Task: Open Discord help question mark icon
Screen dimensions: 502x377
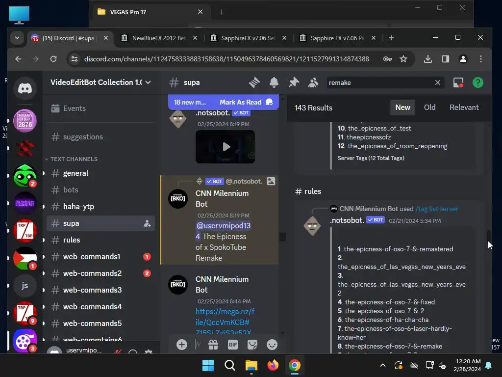Action: [x=478, y=82]
